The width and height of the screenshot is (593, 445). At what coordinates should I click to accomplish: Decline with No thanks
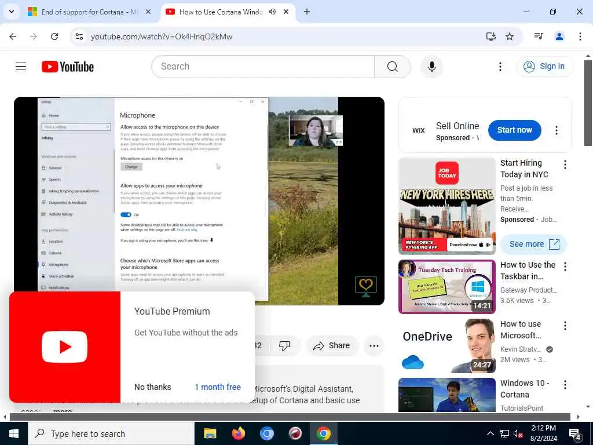153,387
